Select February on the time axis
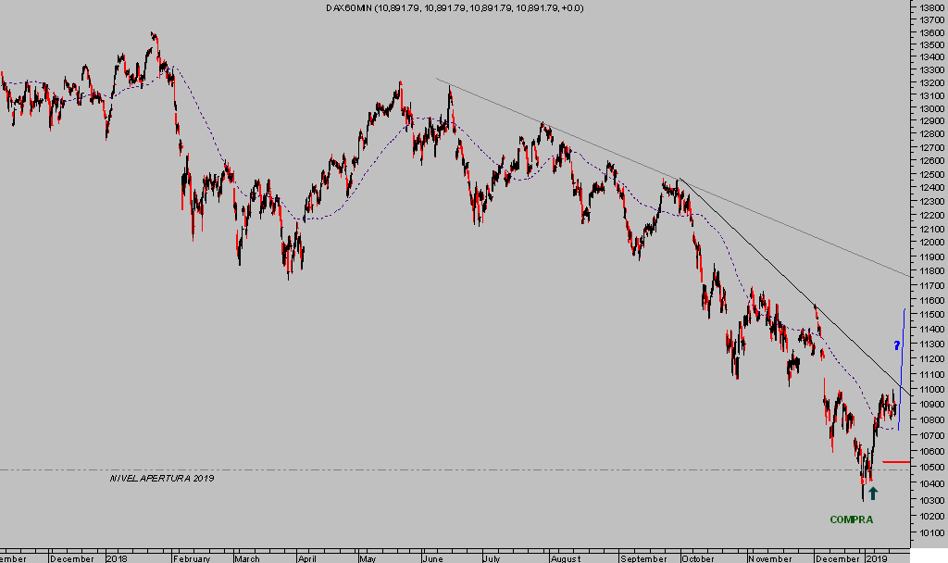The image size is (948, 563). [193, 558]
